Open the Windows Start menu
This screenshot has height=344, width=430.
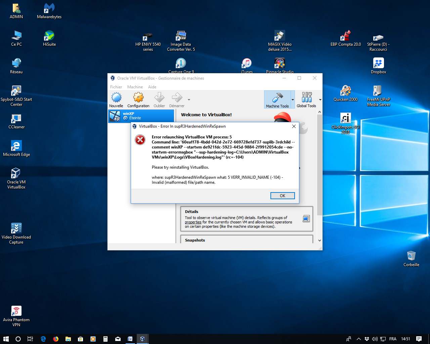click(x=6, y=339)
